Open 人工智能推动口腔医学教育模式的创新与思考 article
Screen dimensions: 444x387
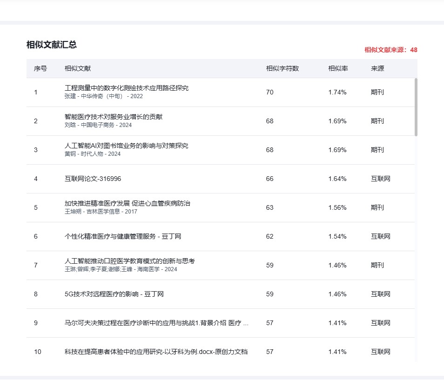point(129,261)
